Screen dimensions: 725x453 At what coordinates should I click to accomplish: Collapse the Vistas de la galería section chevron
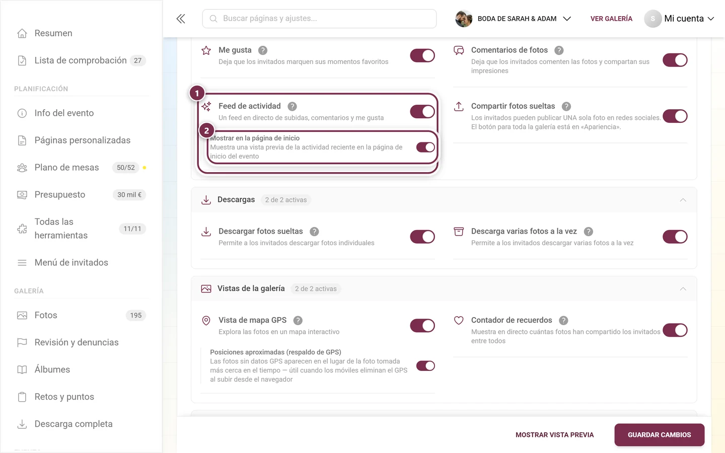coord(683,289)
